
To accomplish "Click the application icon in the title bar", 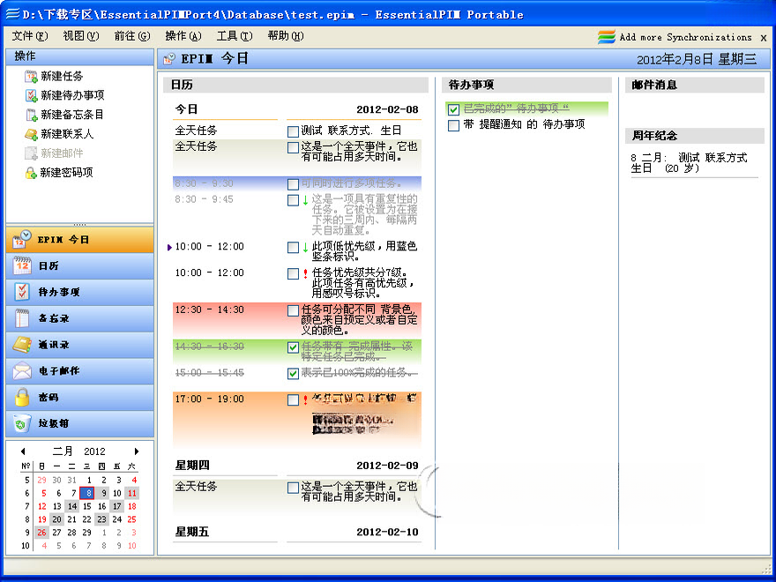I will pyautogui.click(x=11, y=14).
